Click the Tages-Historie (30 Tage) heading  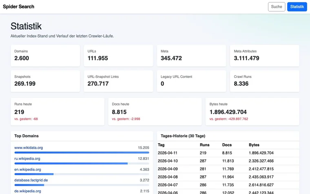click(183, 136)
